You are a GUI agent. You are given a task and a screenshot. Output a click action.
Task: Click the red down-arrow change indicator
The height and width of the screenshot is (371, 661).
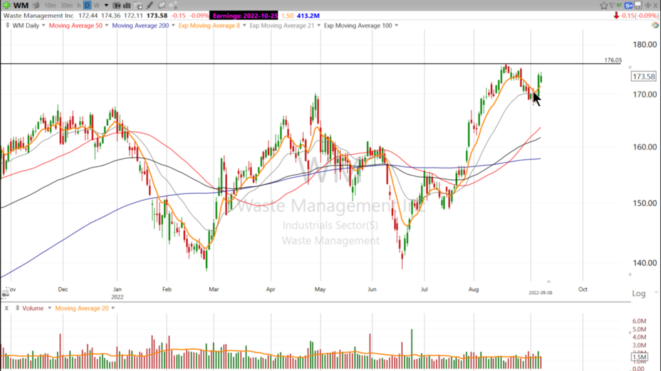pos(616,16)
